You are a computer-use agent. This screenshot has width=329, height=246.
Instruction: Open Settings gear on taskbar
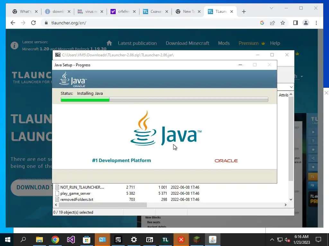tap(134, 240)
